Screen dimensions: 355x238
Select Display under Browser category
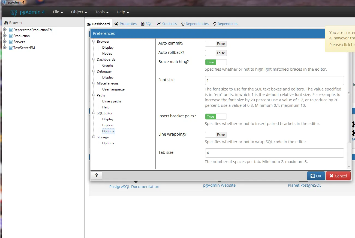click(x=108, y=48)
